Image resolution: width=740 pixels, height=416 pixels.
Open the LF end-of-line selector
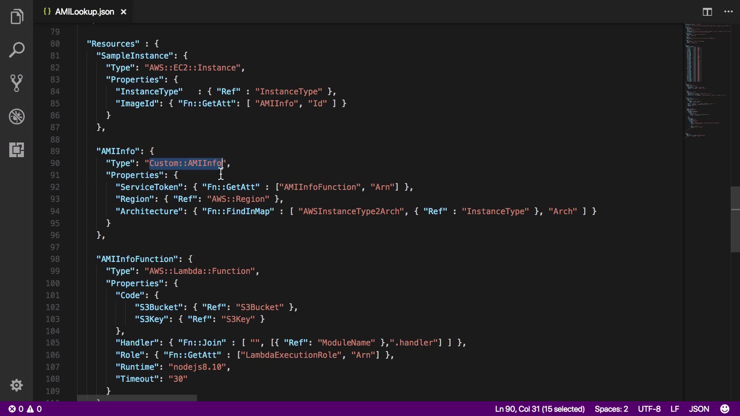point(674,409)
